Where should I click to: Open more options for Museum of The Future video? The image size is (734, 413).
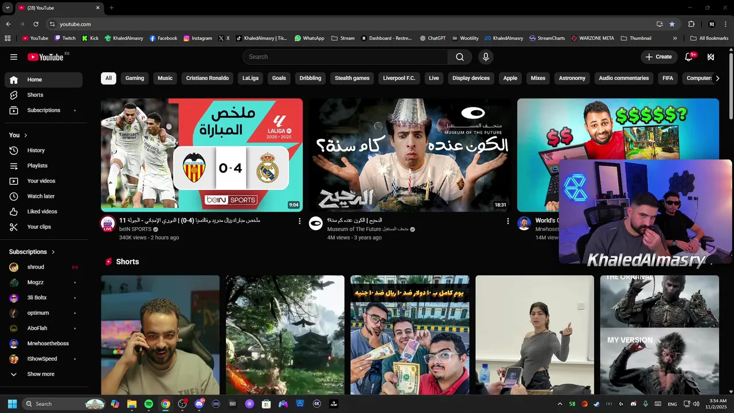pyautogui.click(x=507, y=221)
